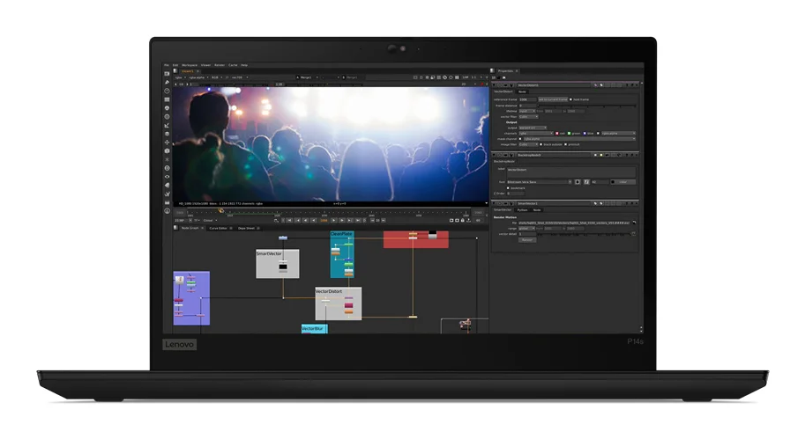
Task: Open the Keyer nodes toolbar icon
Action: click(167, 125)
